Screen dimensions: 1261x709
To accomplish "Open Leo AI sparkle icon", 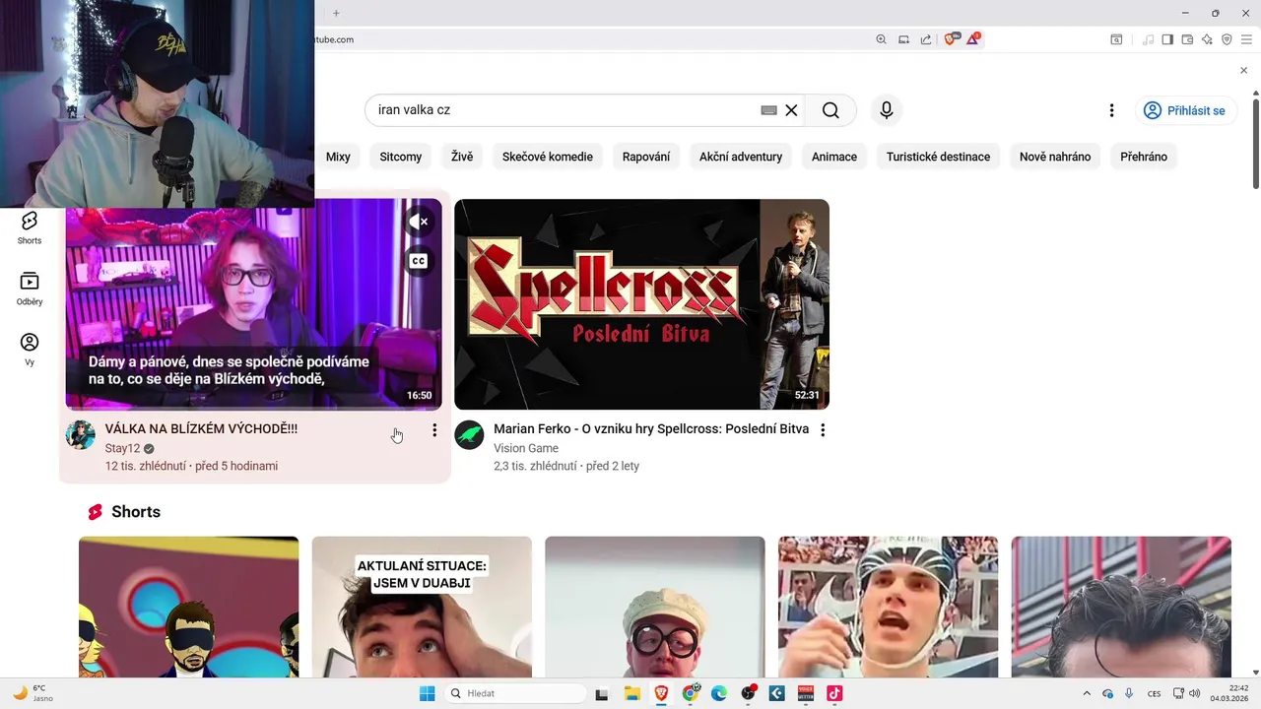I will point(1207,39).
